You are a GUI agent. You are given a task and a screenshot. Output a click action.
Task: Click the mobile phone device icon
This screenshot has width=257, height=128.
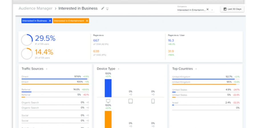[153, 101]
